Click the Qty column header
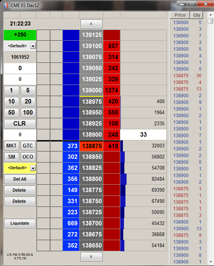 pyautogui.click(x=197, y=15)
